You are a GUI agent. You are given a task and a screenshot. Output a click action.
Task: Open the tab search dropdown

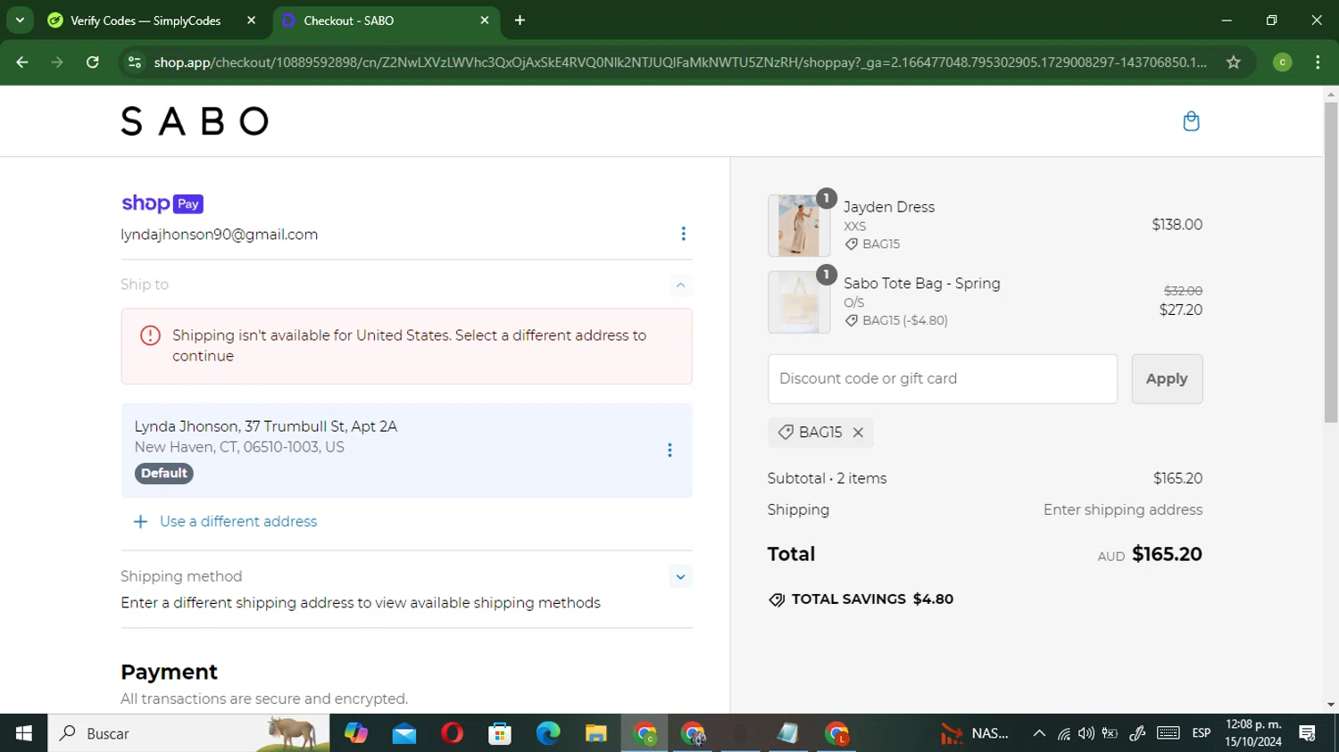click(x=20, y=20)
